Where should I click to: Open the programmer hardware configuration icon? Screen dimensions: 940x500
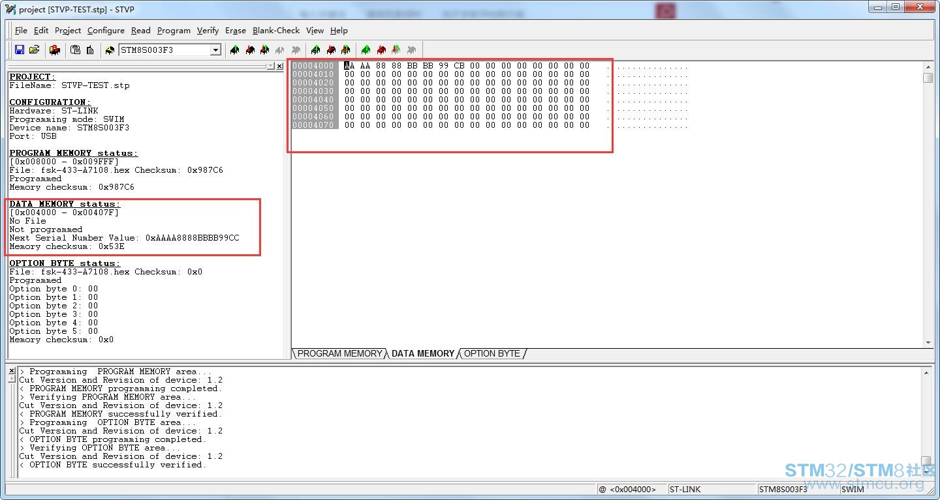pos(55,50)
